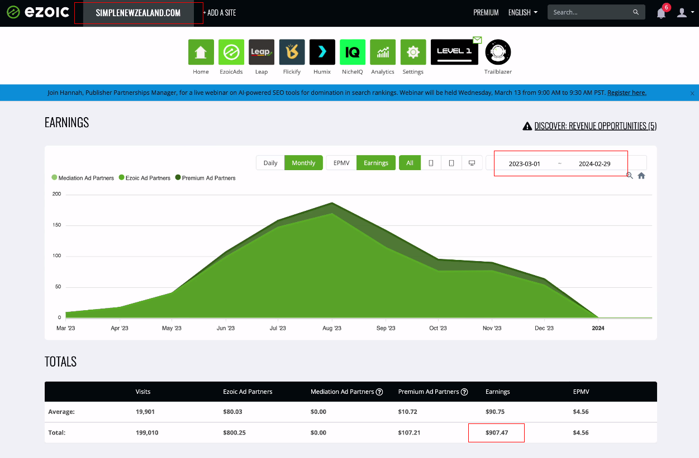Switch chart to Monthly view
The height and width of the screenshot is (458, 699).
[303, 163]
